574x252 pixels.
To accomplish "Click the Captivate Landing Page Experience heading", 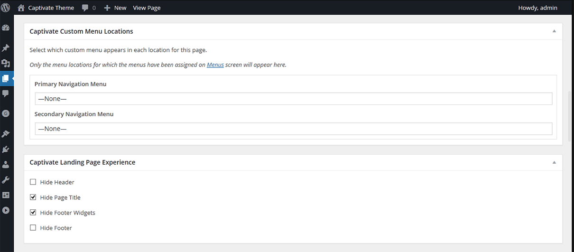I will tap(83, 162).
